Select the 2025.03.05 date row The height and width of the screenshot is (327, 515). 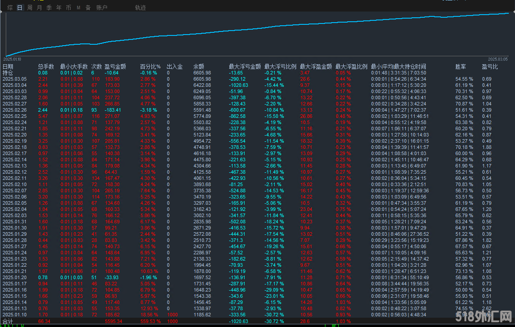tap(15, 79)
